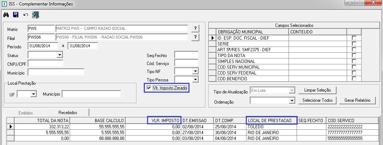The height and width of the screenshot is (145, 383).
Task: Click CONTEUDO cell of the SERIE row
Action: (x=318, y=44)
